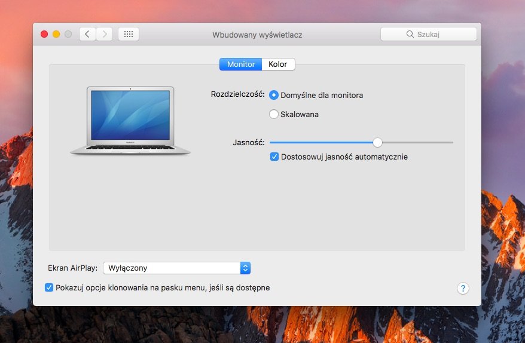Click the 'Ekran AirPlay:' label
This screenshot has width=525, height=343.
[x=73, y=268]
